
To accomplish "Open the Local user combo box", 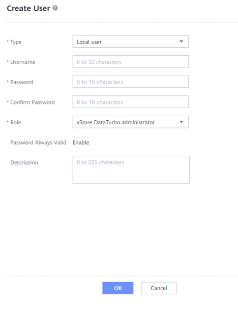I will point(131,42).
